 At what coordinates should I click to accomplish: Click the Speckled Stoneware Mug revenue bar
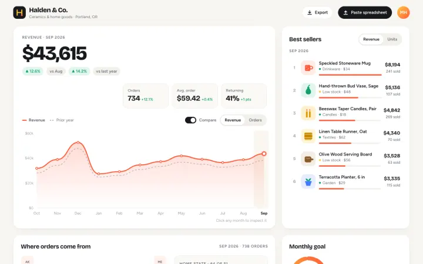(x=350, y=75)
